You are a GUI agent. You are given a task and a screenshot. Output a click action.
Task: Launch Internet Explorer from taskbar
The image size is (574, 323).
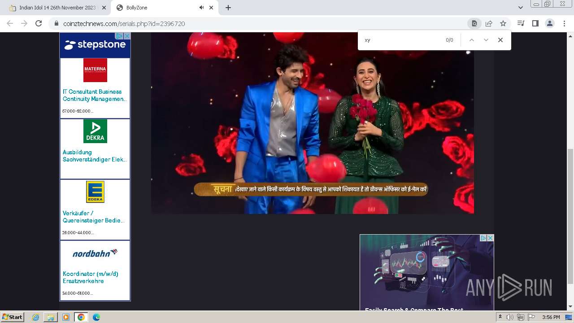click(x=36, y=317)
